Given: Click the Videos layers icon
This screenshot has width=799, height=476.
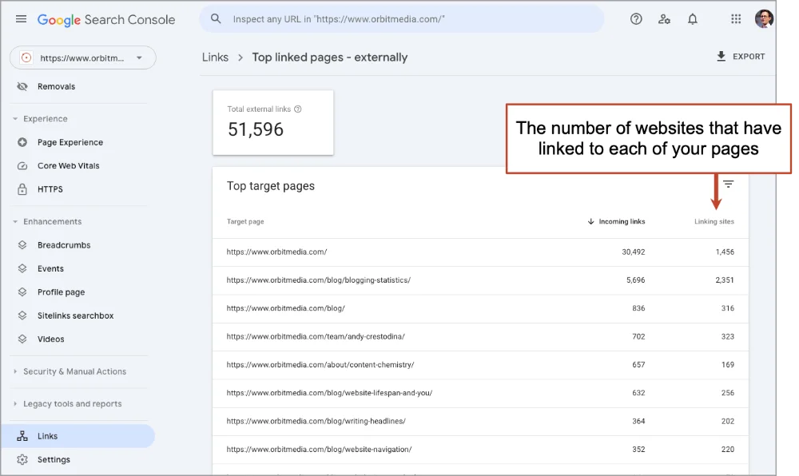Looking at the screenshot, I should (x=22, y=339).
